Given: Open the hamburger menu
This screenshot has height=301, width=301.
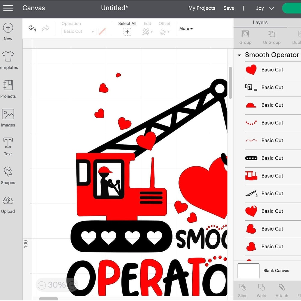Looking at the screenshot, I should click(8, 8).
